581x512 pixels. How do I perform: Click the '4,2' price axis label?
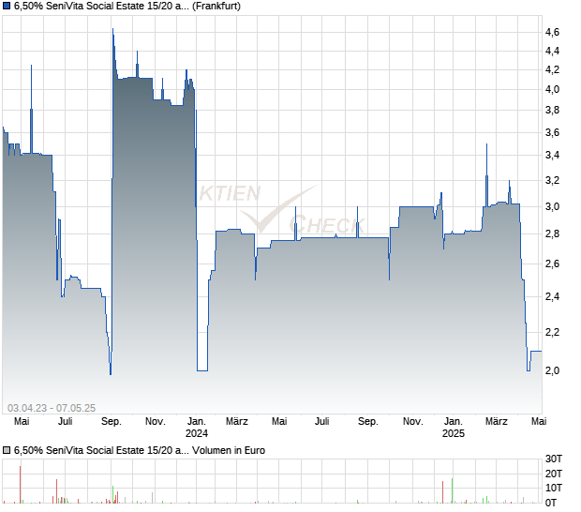tap(552, 69)
